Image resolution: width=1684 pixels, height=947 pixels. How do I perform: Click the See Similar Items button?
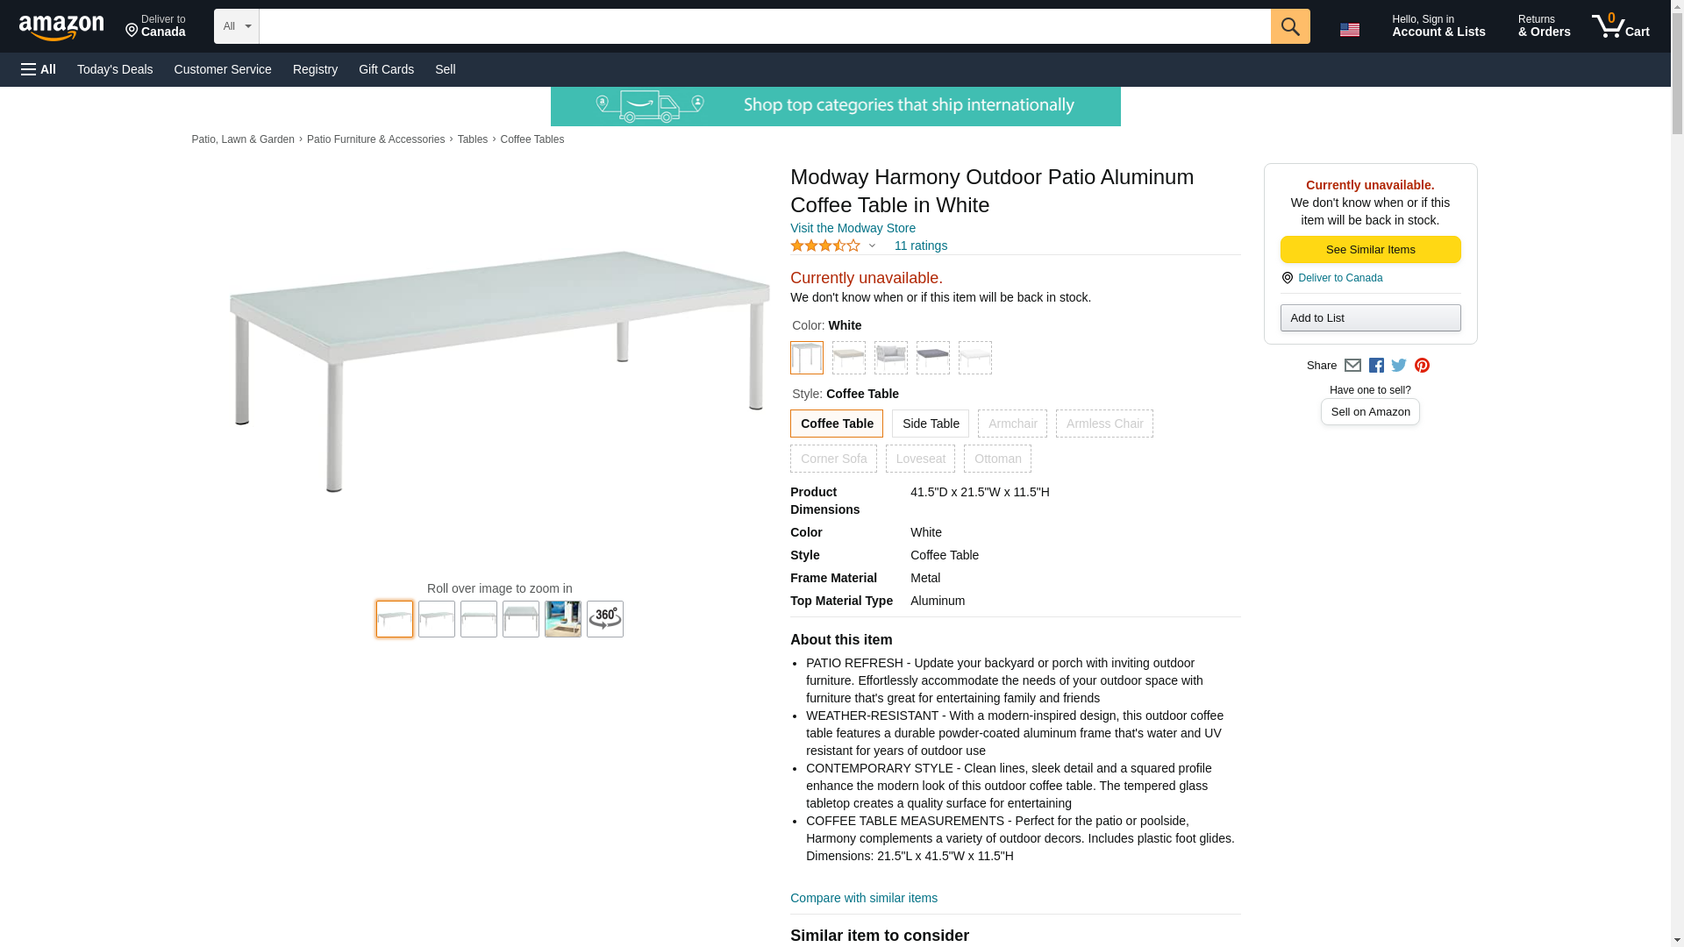[x=1369, y=250]
